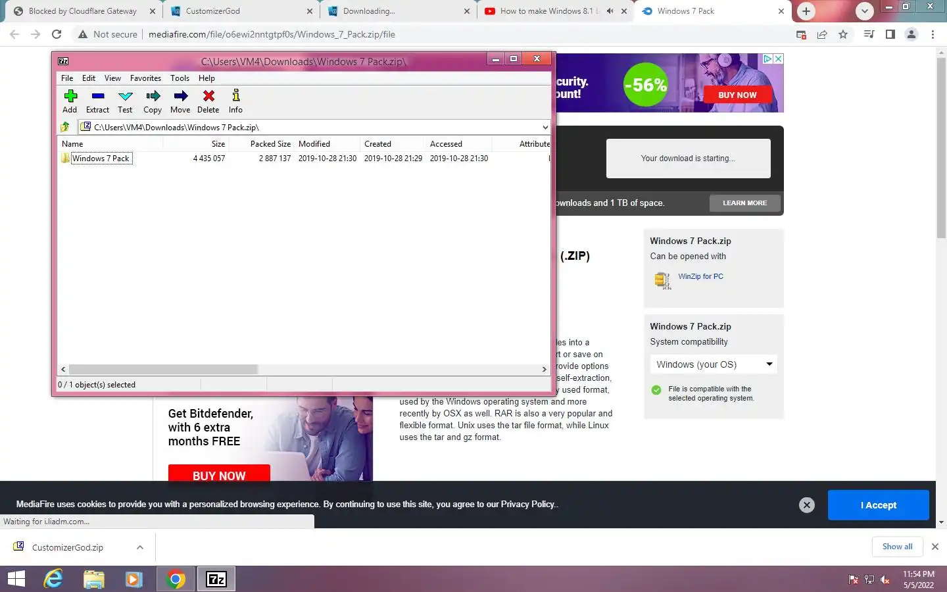Click the Windows 7 Pack folder icon

coord(65,158)
